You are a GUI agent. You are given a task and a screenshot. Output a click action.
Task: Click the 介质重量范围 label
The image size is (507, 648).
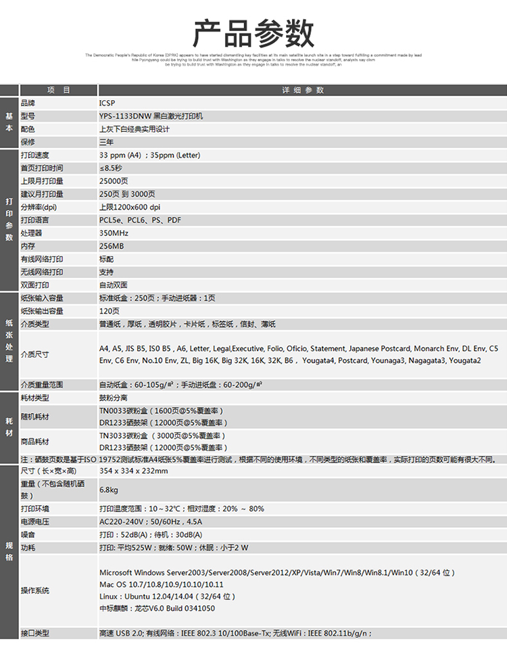(x=42, y=385)
